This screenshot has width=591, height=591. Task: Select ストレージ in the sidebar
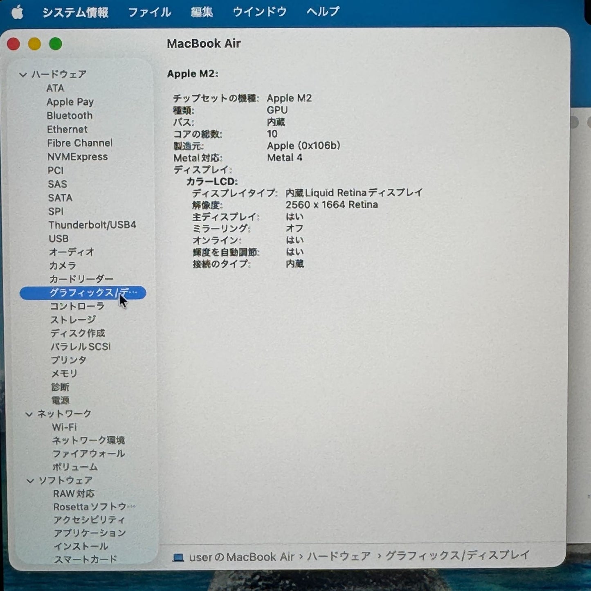click(x=73, y=320)
